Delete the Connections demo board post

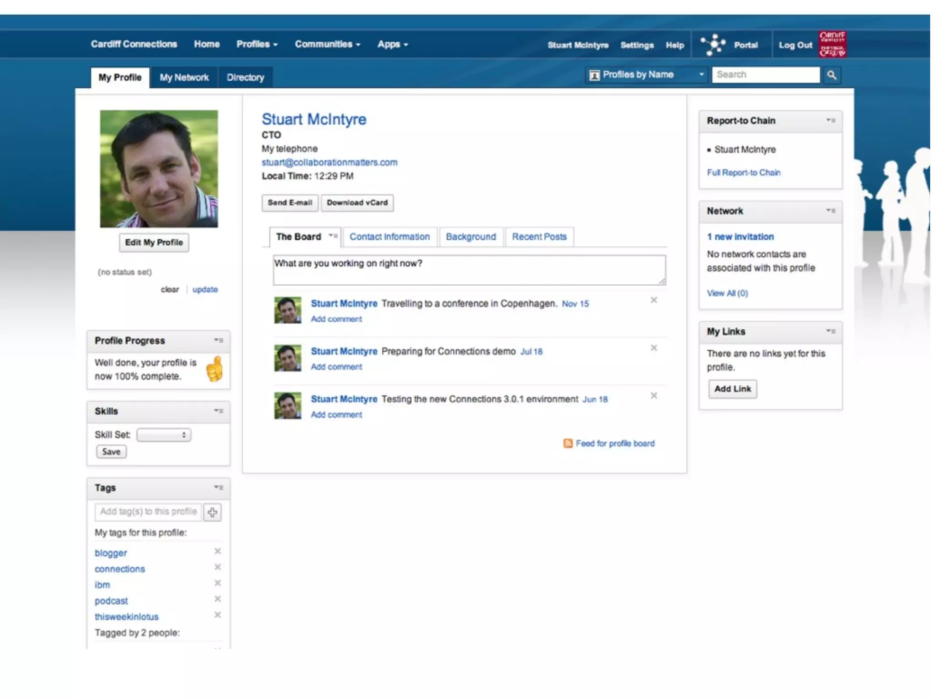pyautogui.click(x=653, y=348)
